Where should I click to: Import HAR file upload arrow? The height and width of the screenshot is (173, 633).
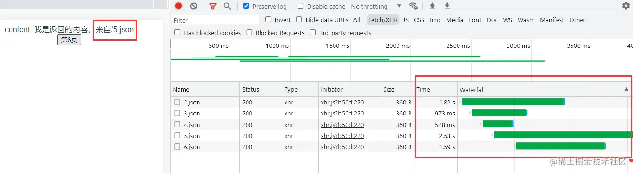coord(432,6)
